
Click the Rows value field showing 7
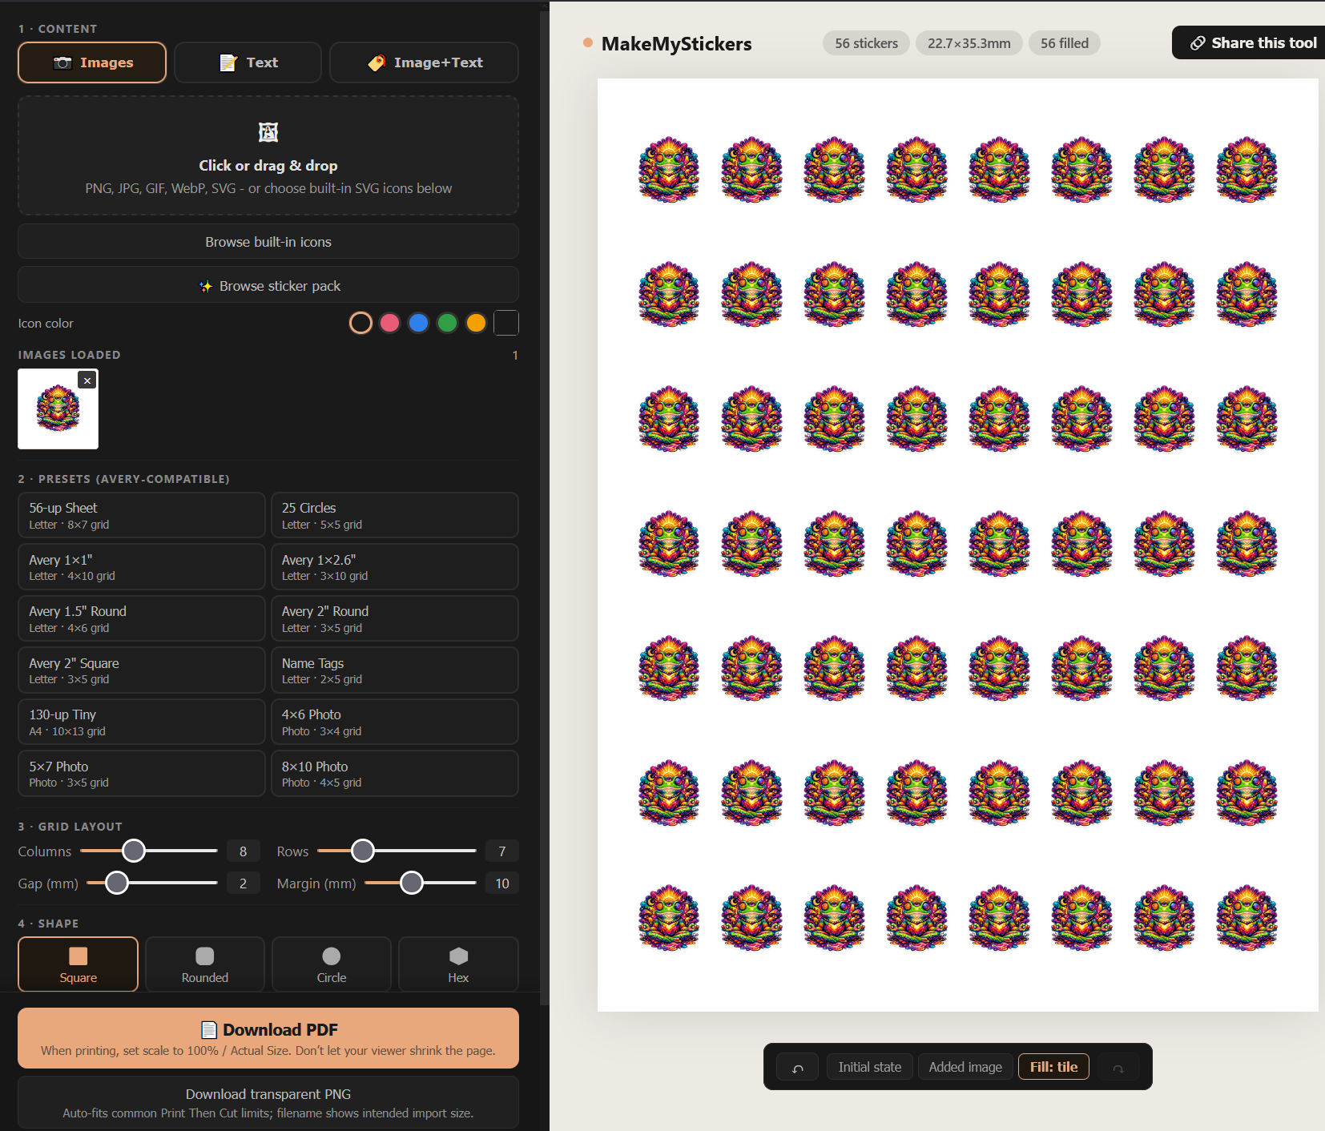point(502,851)
